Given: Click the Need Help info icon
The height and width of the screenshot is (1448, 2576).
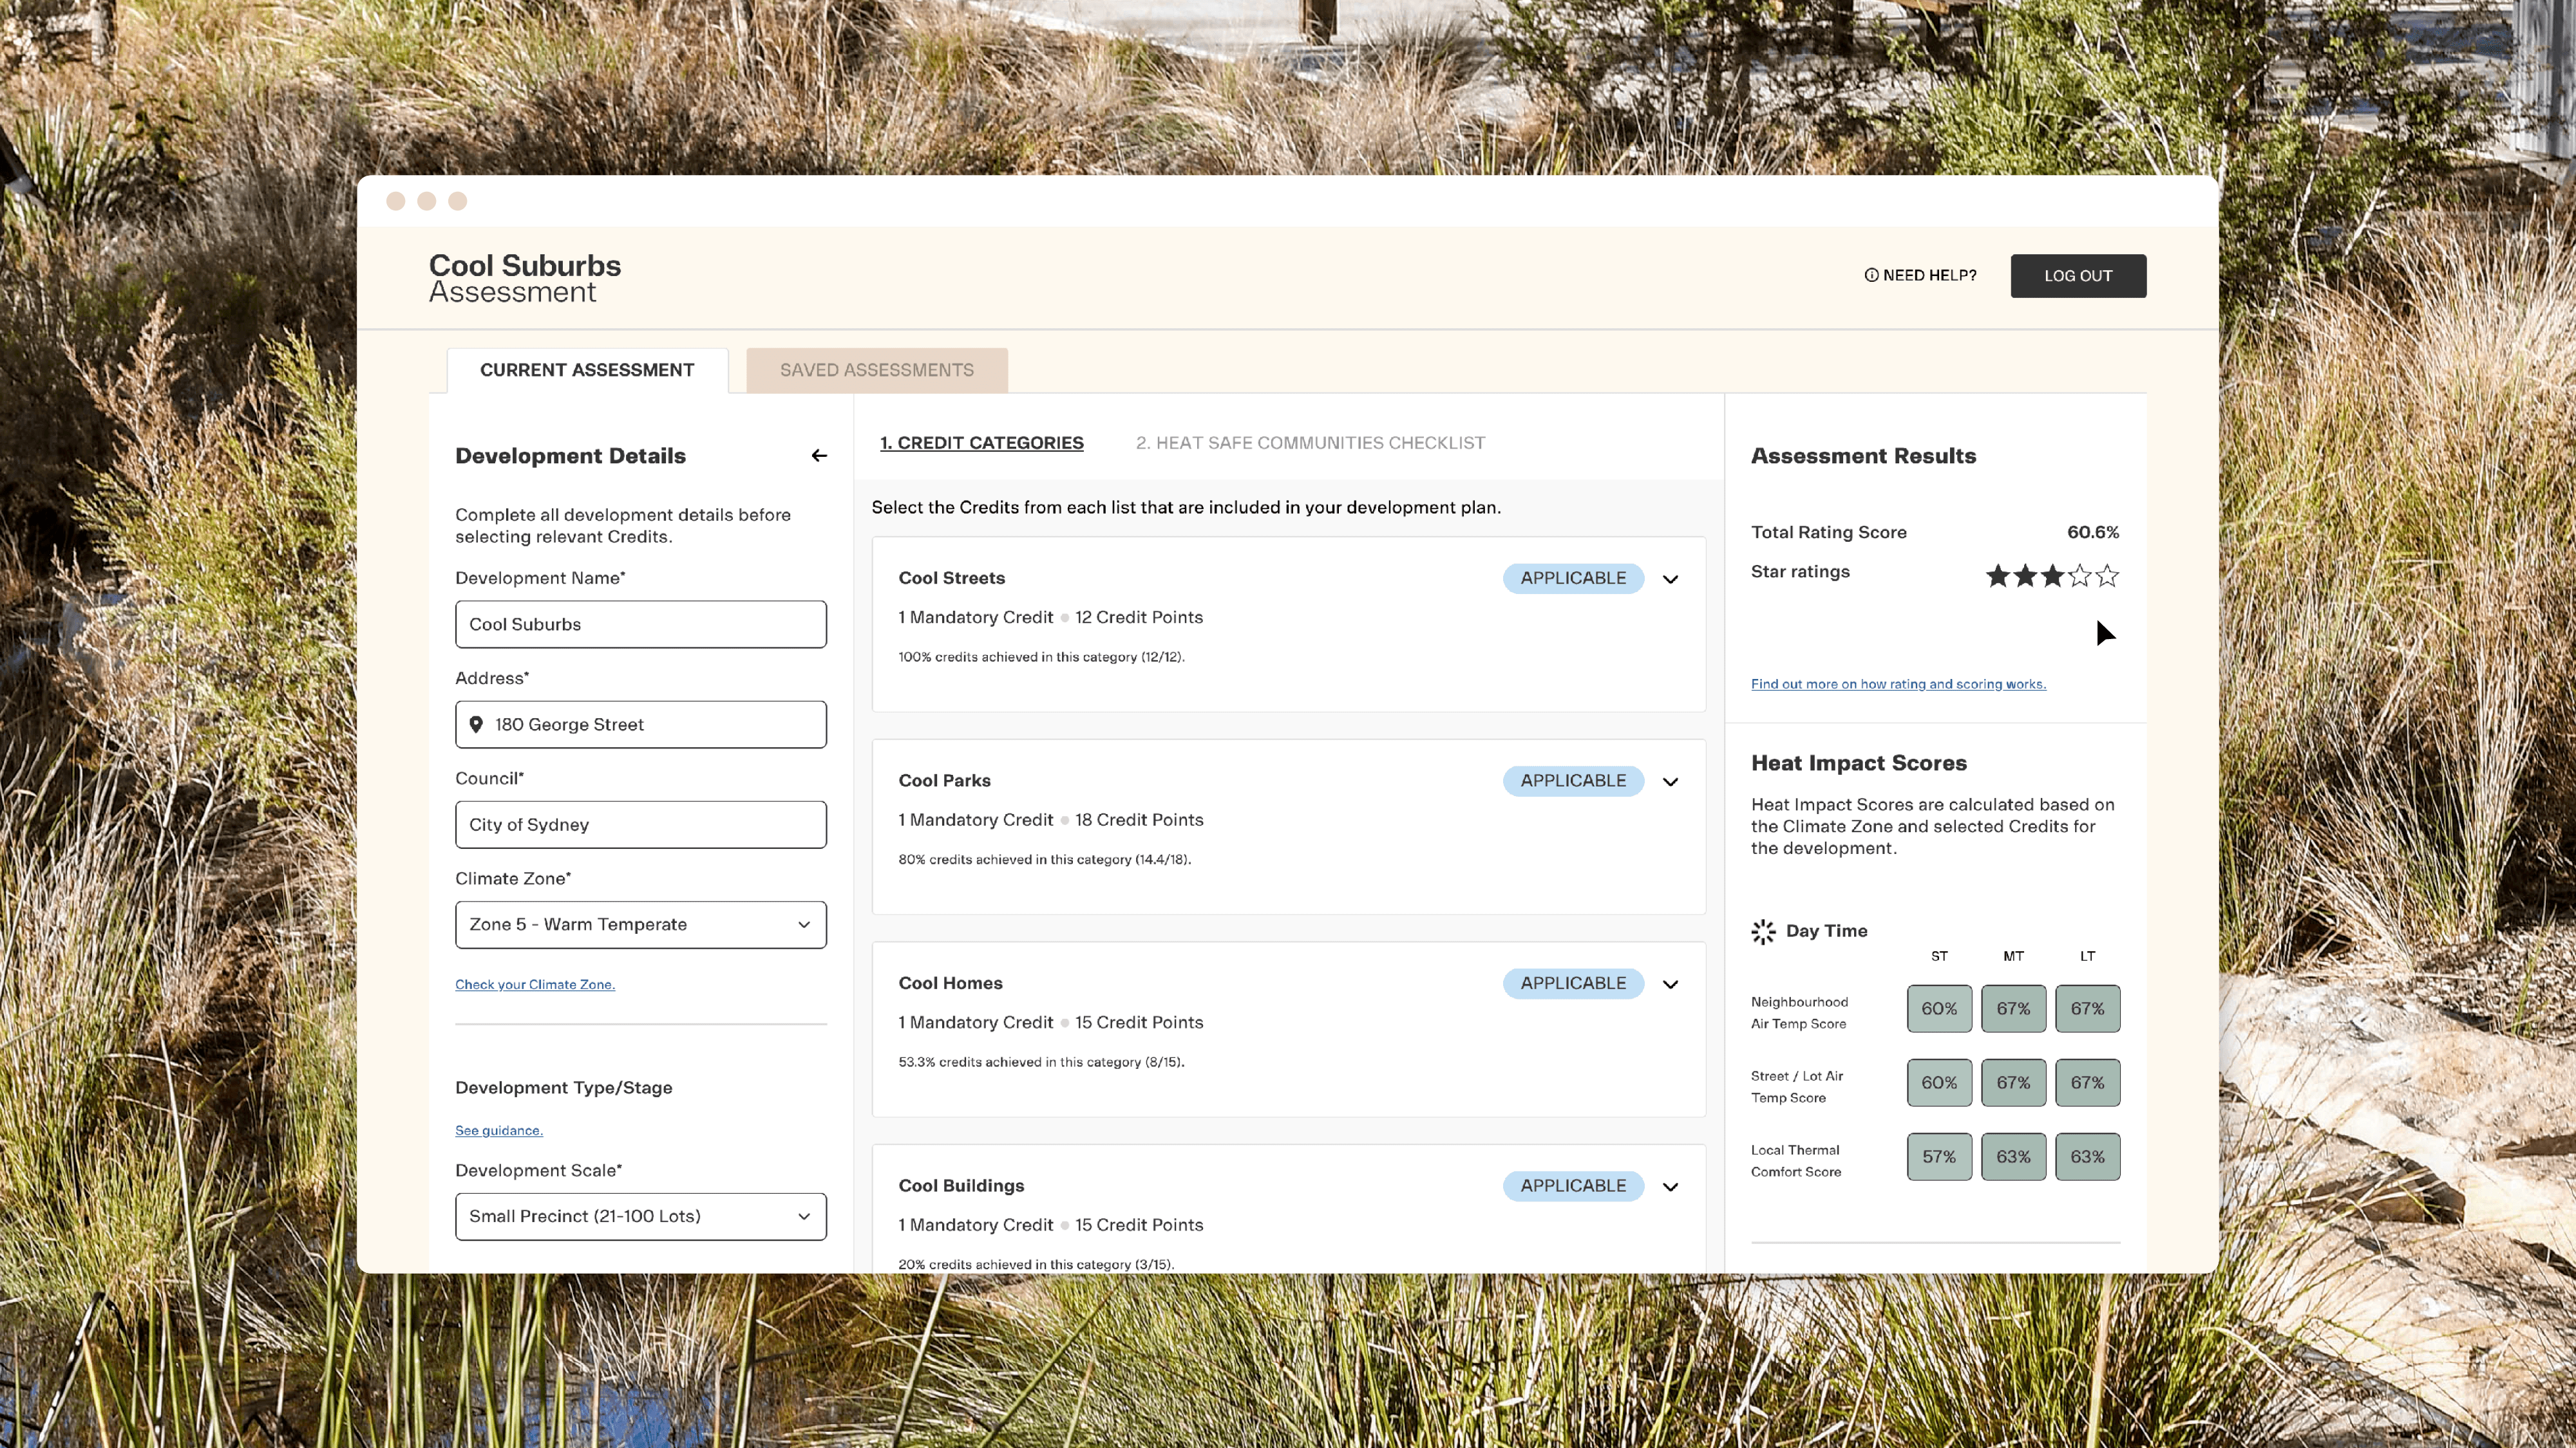Looking at the screenshot, I should 1871,276.
